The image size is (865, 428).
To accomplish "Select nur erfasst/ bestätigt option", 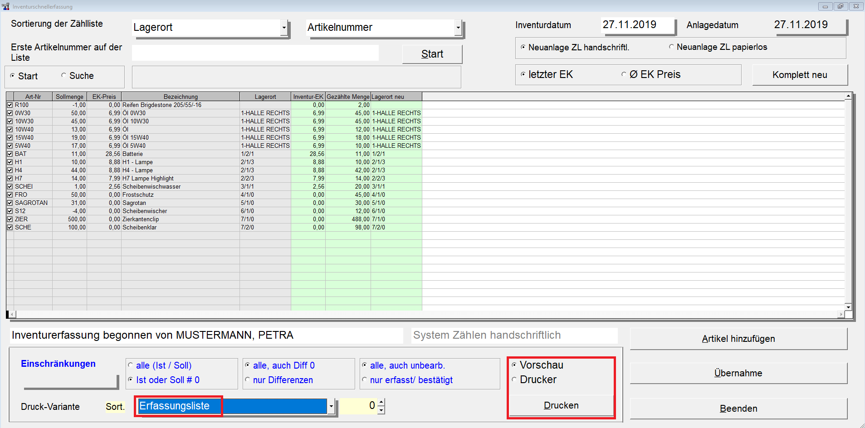I will pos(365,379).
